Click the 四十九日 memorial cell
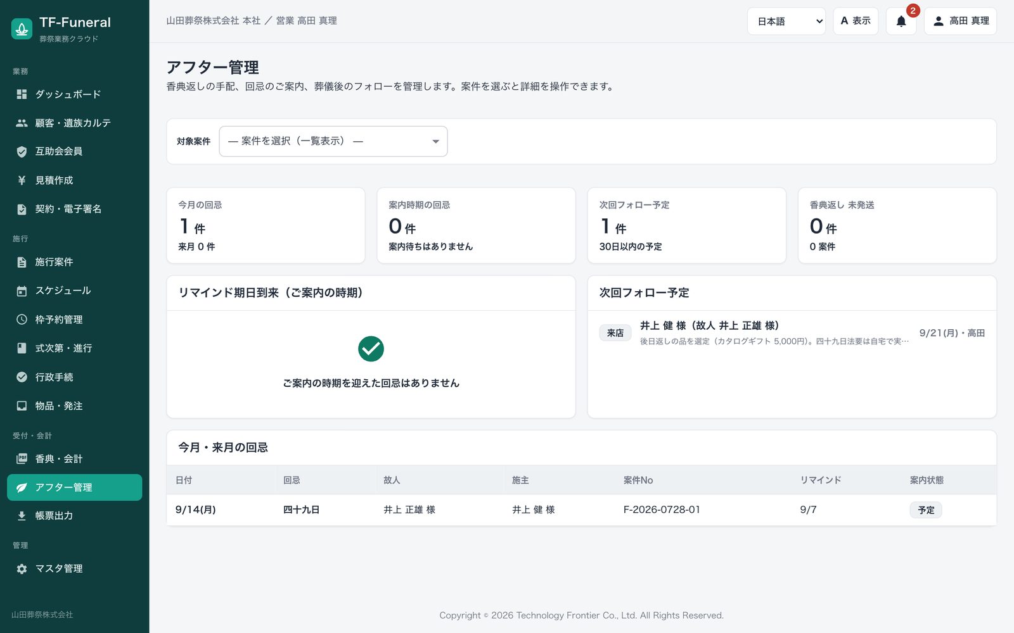1014x633 pixels. coord(301,510)
